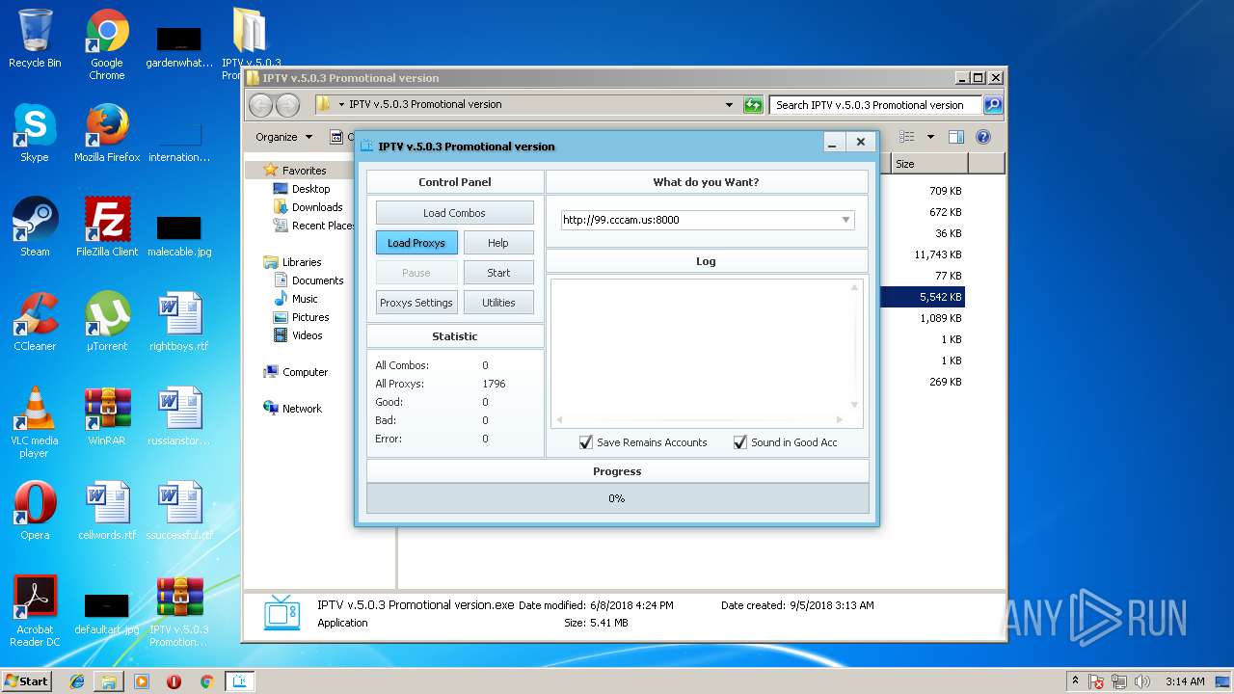Click the Size column header in Explorer
The height and width of the screenshot is (694, 1234).
[928, 164]
